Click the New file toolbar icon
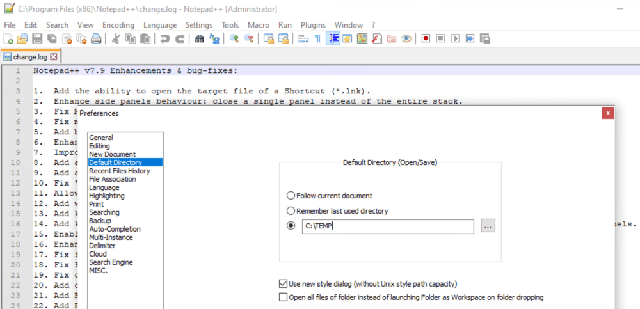 pyautogui.click(x=8, y=39)
